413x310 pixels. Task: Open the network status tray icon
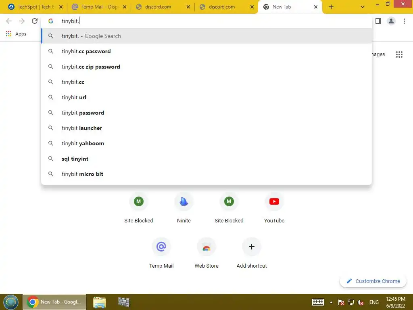pyautogui.click(x=351, y=302)
